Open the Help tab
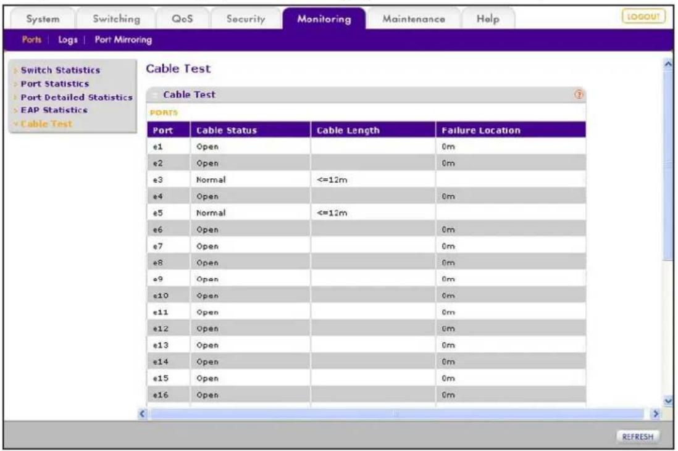678x451 pixels. click(x=488, y=19)
